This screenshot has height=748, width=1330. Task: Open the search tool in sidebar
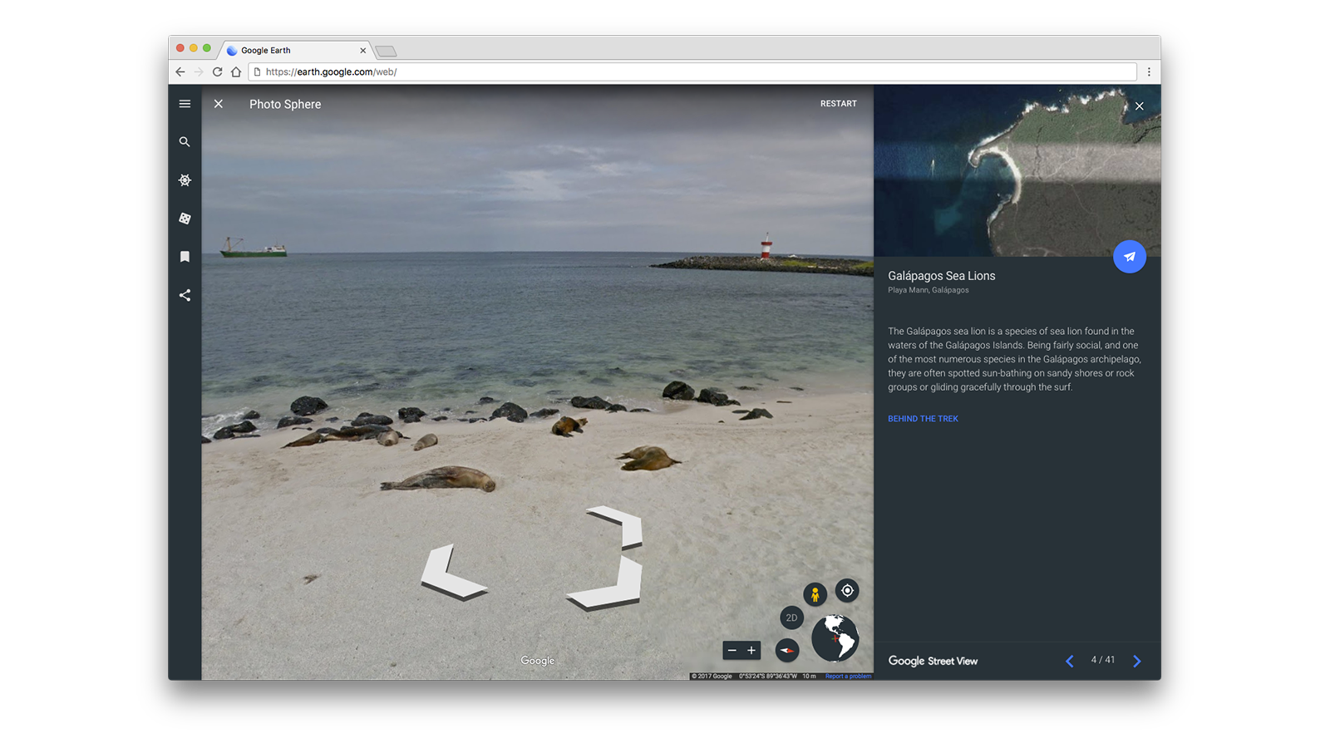(x=185, y=142)
